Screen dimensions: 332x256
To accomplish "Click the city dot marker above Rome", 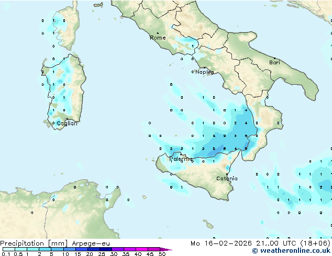I will point(158,33).
